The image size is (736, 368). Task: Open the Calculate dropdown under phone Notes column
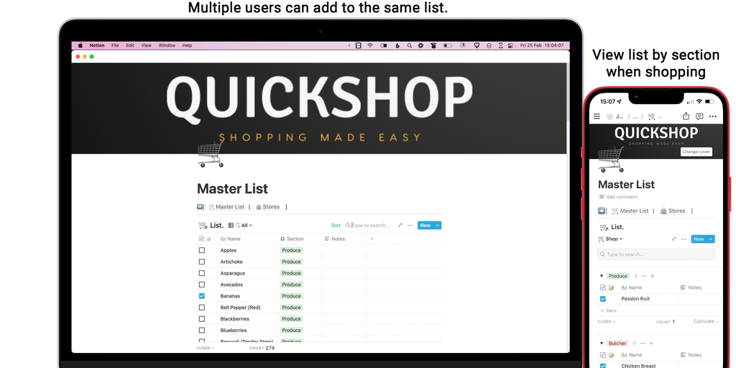(x=707, y=321)
